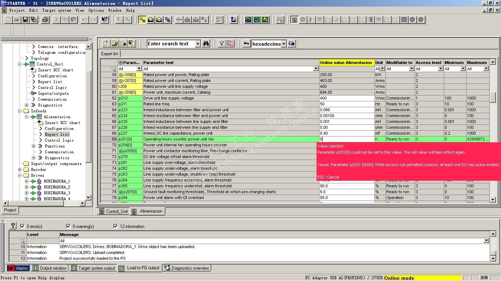501x281 pixels.
Task: Click the p210 online value cell showing 400
Action: click(347, 98)
